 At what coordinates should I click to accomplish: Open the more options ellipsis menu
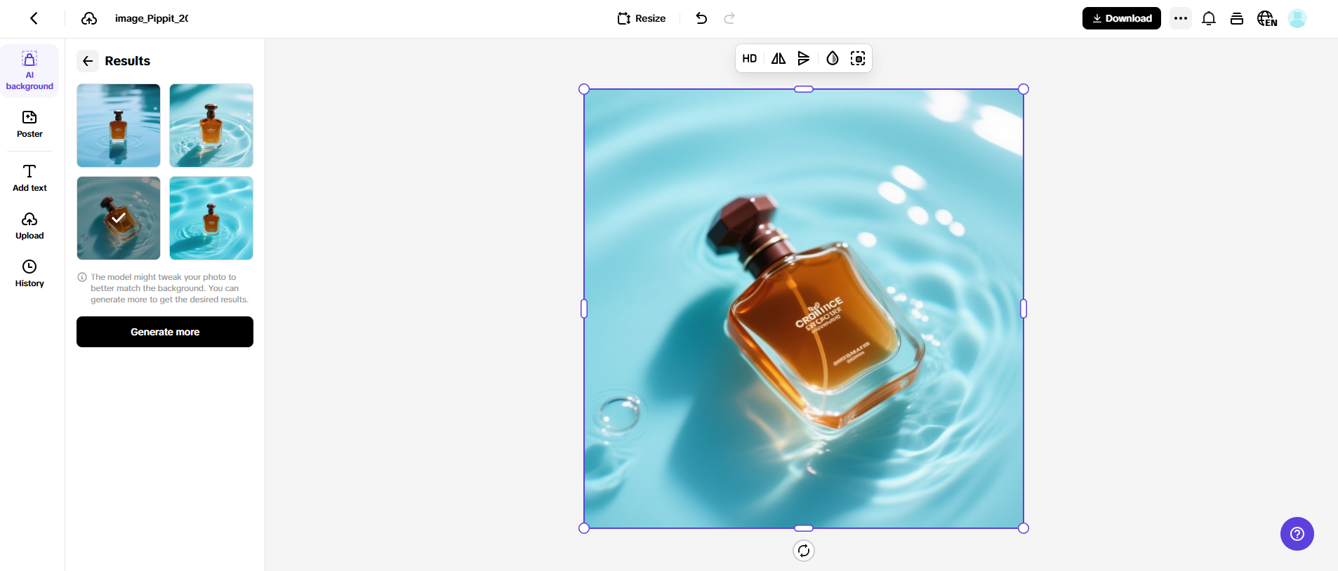[1181, 18]
